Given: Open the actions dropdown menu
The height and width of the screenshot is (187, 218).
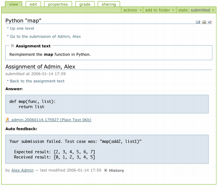Looking at the screenshot, I should pyautogui.click(x=132, y=10).
